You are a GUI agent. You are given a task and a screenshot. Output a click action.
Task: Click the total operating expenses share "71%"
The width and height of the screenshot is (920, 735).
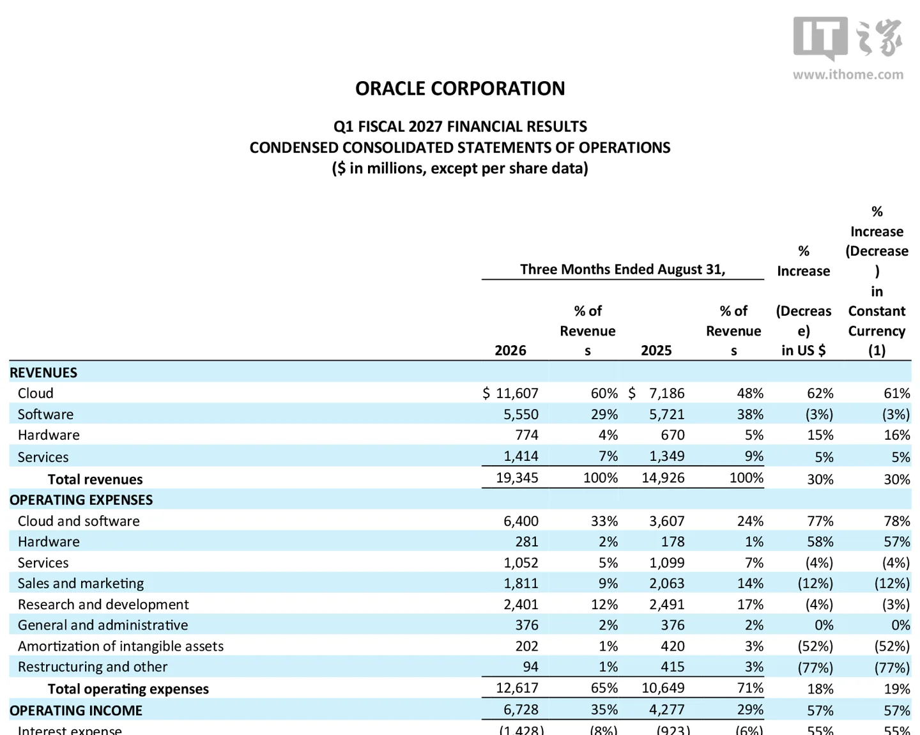(750, 688)
